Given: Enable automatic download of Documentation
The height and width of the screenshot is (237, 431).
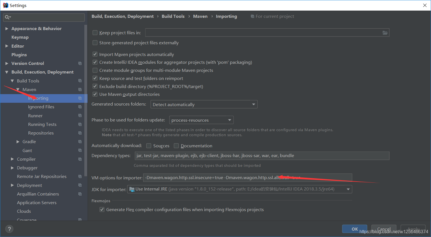Looking at the screenshot, I should coord(176,146).
